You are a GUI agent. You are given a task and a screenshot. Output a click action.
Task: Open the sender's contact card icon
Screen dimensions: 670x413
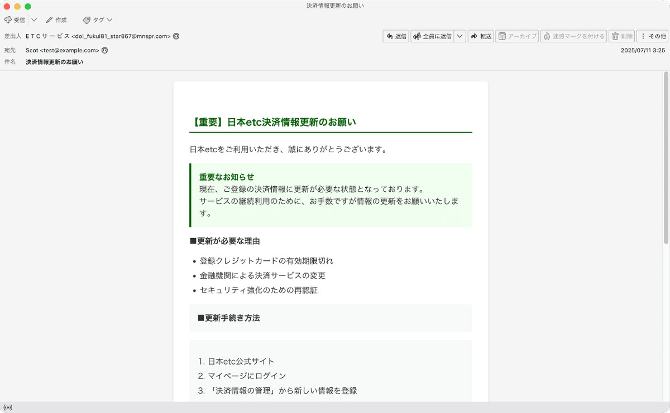(x=175, y=35)
